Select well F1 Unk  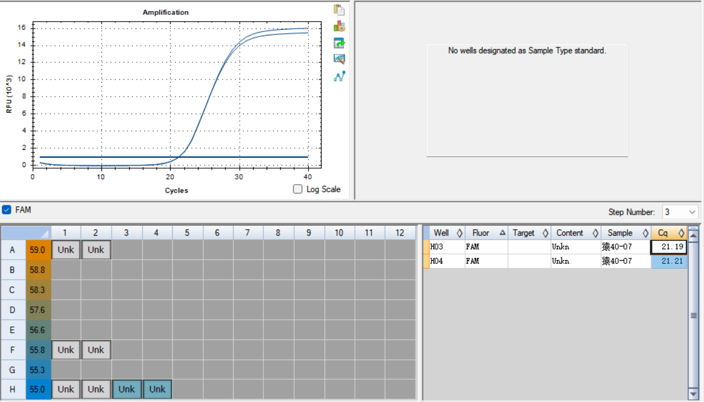[66, 349]
